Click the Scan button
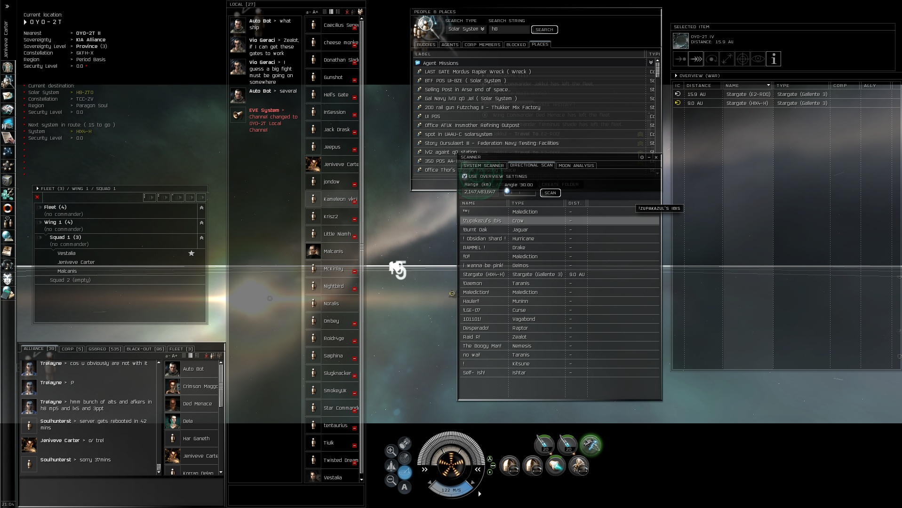Screen dimensions: 902x508 tap(550, 193)
